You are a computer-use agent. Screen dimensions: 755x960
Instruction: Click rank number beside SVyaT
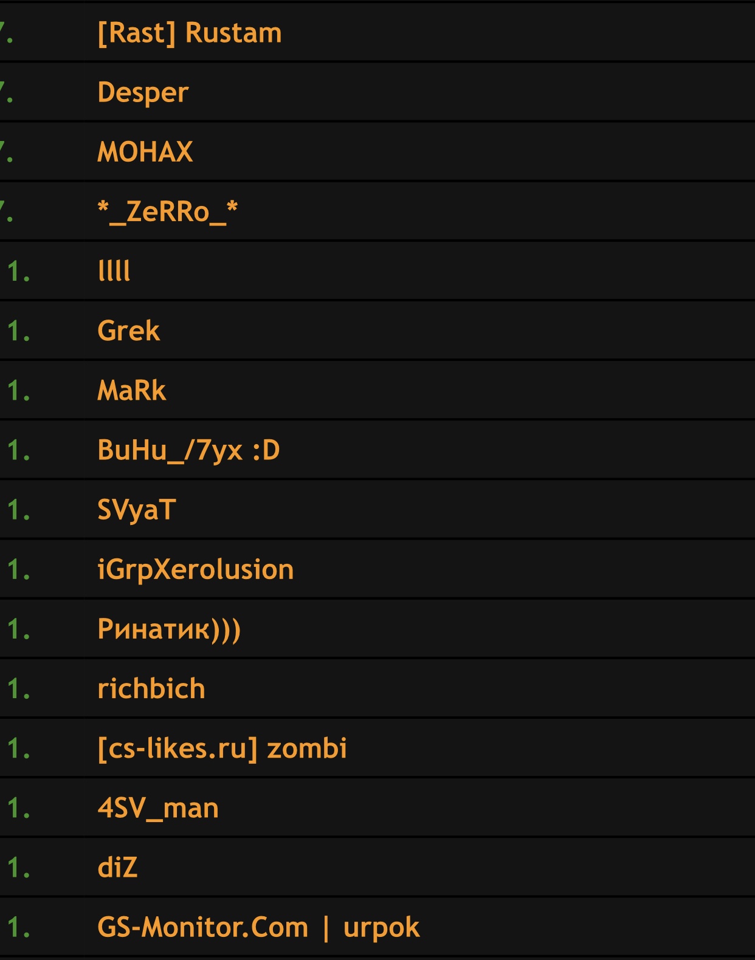pos(19,510)
